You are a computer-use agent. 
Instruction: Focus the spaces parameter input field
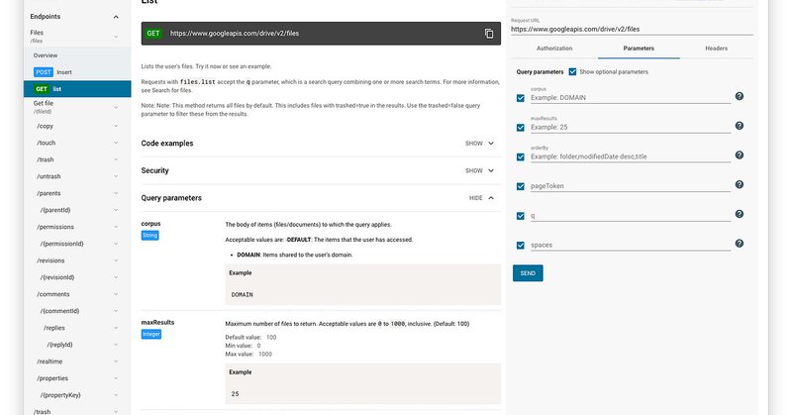(x=631, y=246)
